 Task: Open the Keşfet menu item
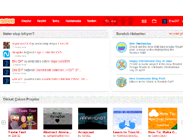point(42,21)
